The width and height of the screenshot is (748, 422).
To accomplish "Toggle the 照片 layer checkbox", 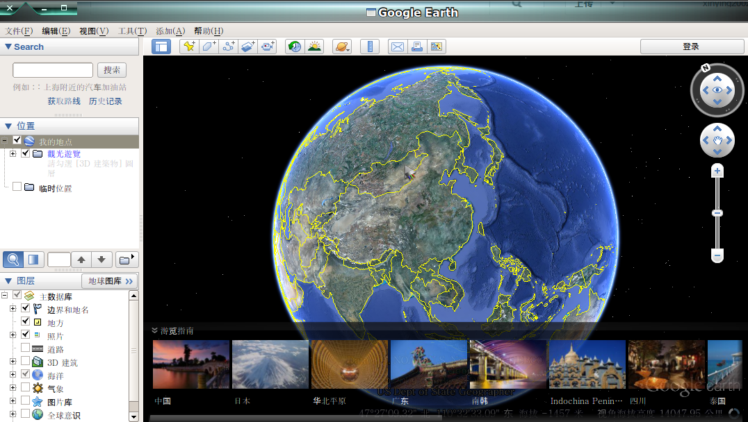I will tap(26, 335).
